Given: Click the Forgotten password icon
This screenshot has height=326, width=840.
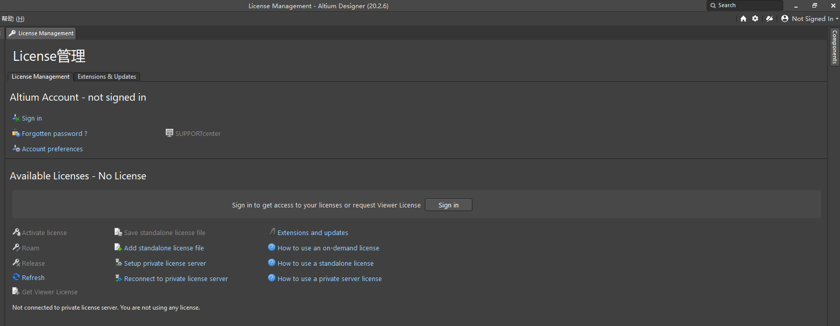Looking at the screenshot, I should [16, 133].
